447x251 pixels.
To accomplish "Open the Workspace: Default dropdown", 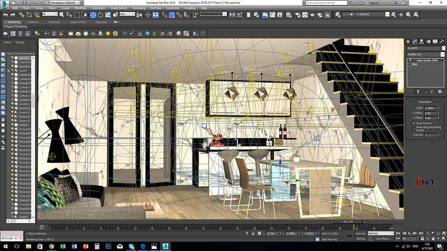I will coord(65,3).
